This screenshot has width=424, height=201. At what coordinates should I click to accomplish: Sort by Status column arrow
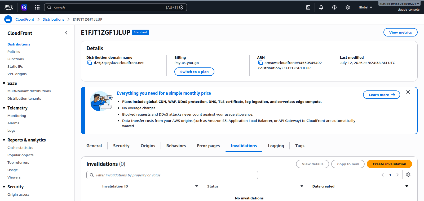tap(302, 186)
